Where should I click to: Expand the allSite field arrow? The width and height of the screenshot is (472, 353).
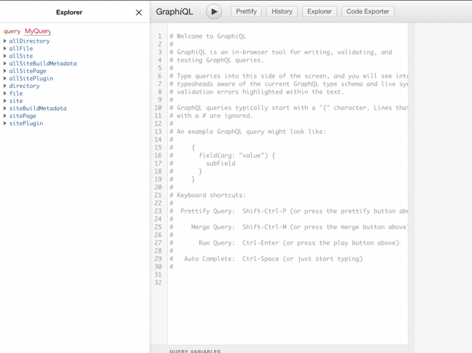[x=5, y=56]
